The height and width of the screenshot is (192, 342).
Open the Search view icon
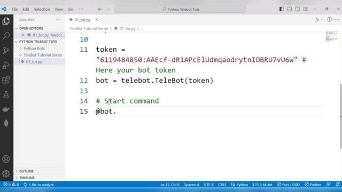(x=6, y=36)
